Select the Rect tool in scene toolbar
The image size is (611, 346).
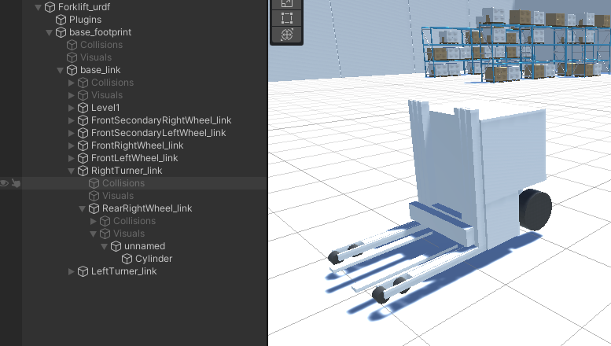click(x=287, y=18)
